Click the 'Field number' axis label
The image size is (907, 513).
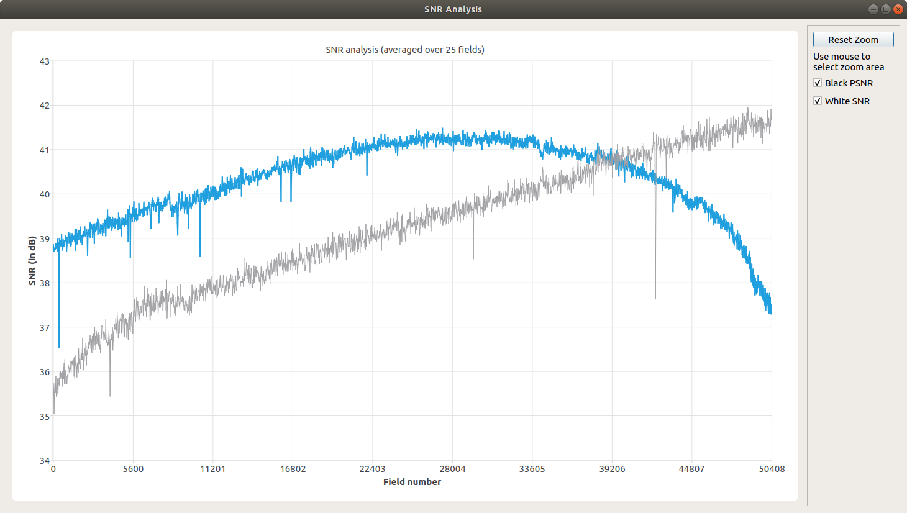tap(412, 482)
